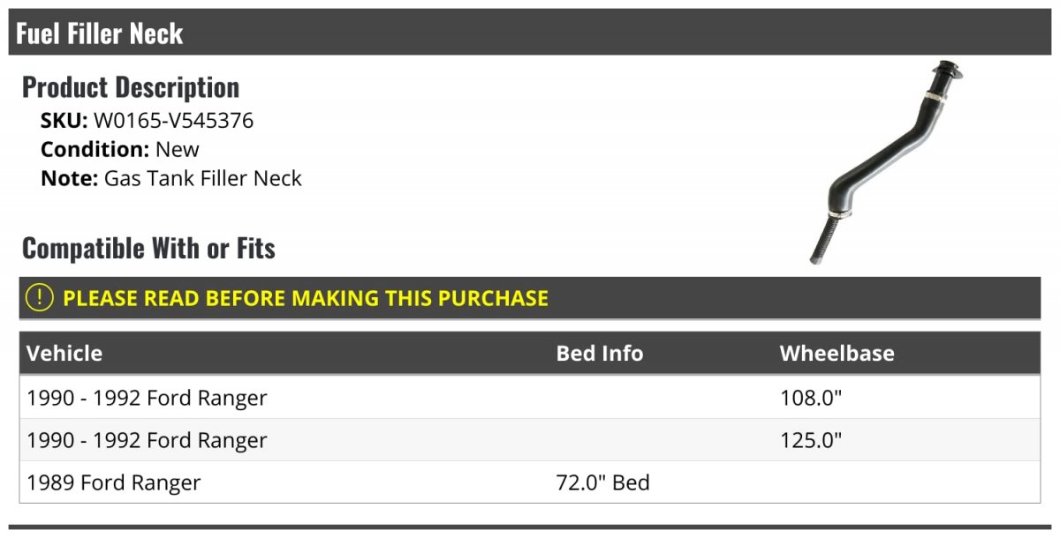Click the filler neck cap end in the image
The height and width of the screenshot is (538, 1060).
(x=945, y=72)
